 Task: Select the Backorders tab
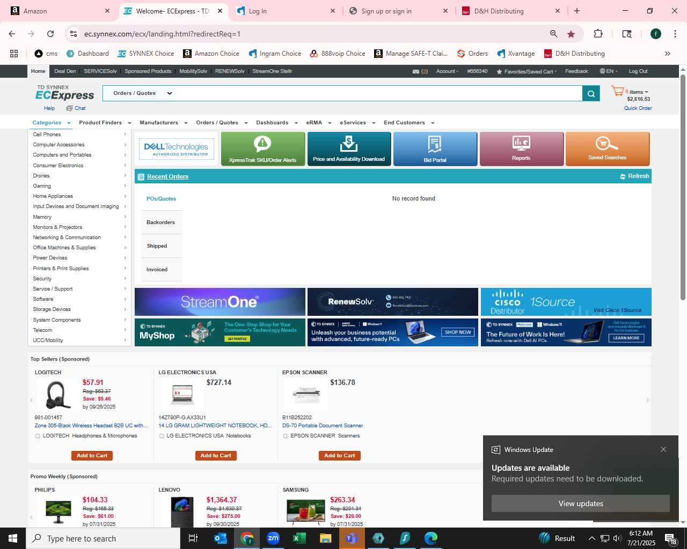161,222
